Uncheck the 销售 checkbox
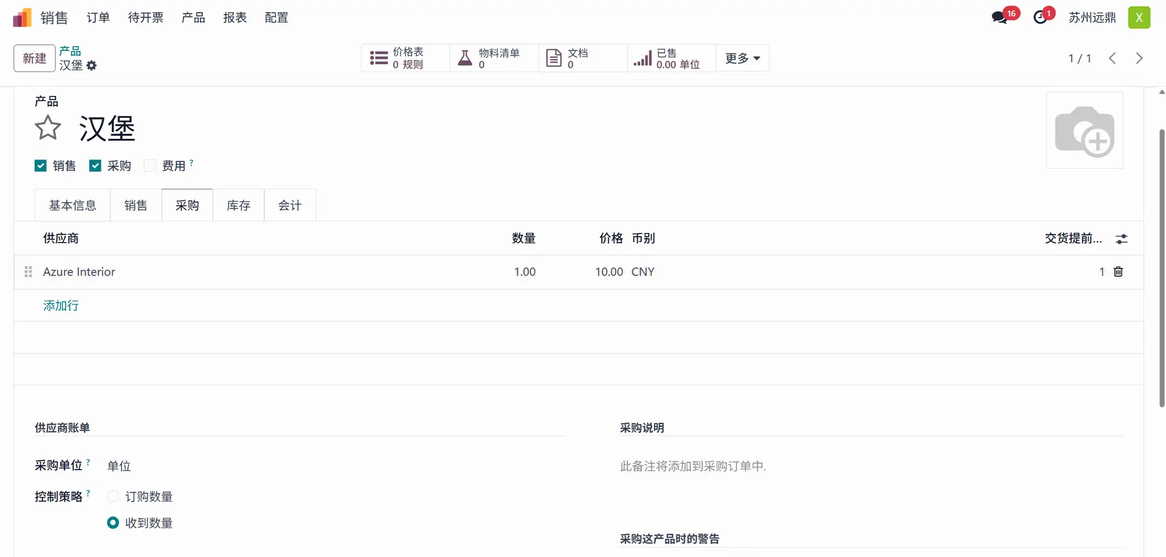The width and height of the screenshot is (1166, 557). click(x=41, y=166)
